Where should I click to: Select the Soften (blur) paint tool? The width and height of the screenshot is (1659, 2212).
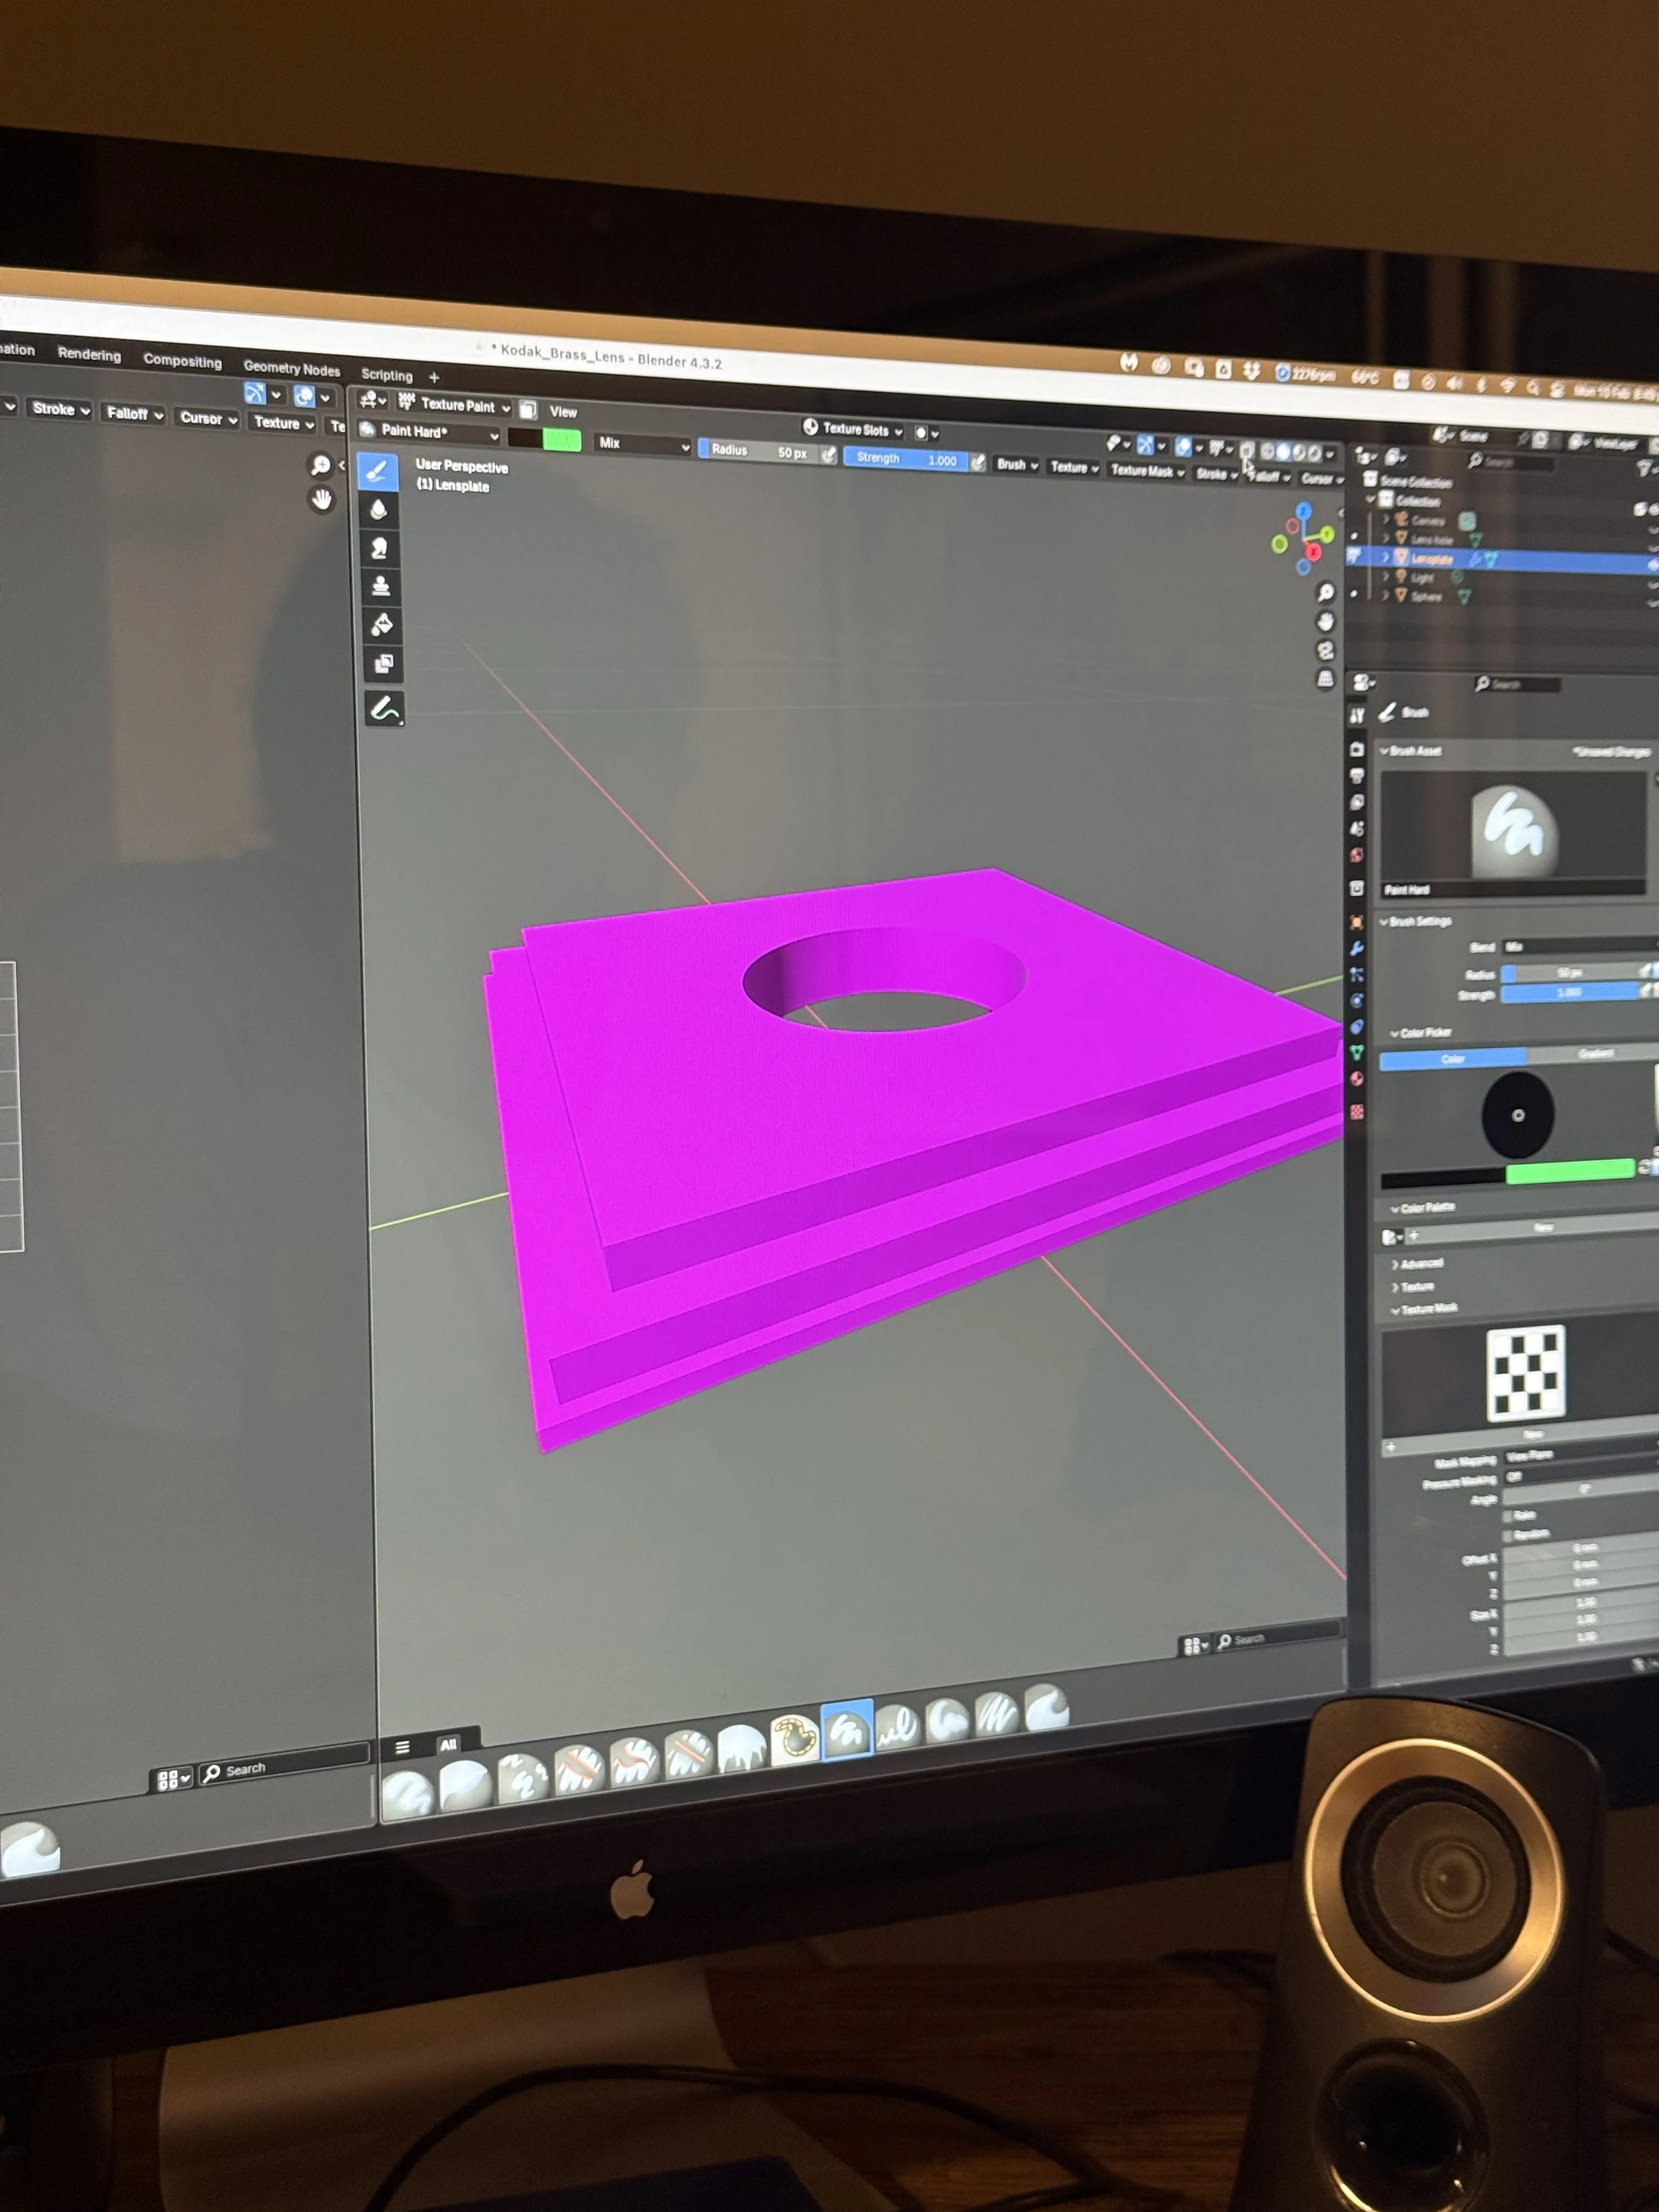379,510
